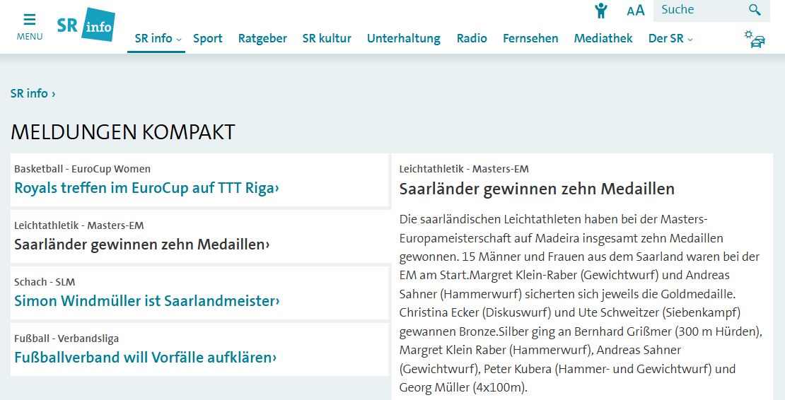Open the Fernsehen menu item
The width and height of the screenshot is (785, 400).
pos(530,39)
